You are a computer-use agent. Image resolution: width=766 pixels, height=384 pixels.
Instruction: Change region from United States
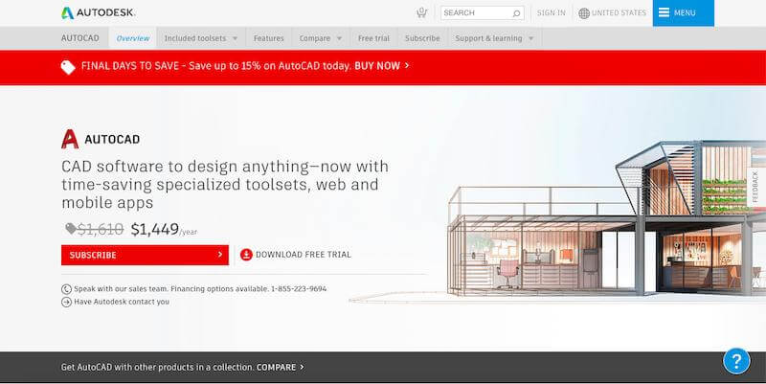pyautogui.click(x=619, y=13)
